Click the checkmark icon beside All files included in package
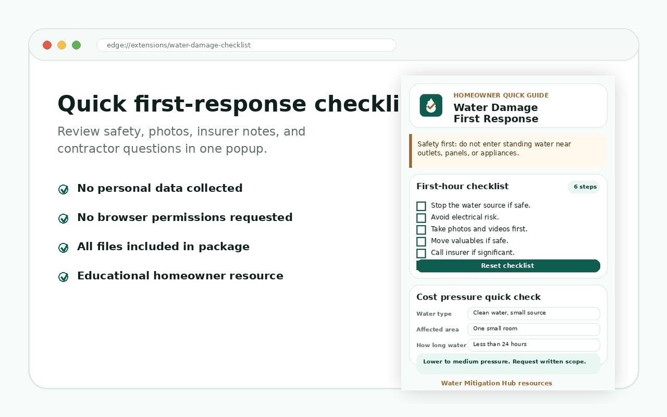This screenshot has height=417, width=667. [64, 248]
